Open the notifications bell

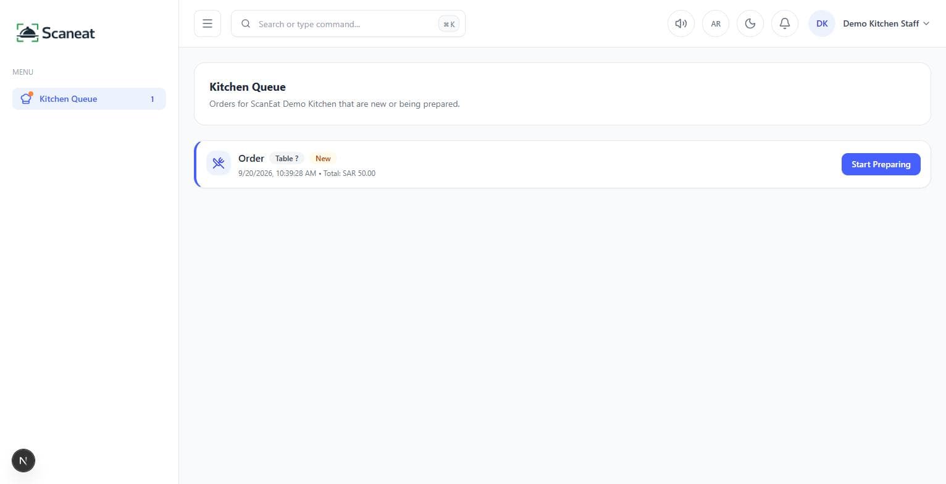[x=785, y=23]
